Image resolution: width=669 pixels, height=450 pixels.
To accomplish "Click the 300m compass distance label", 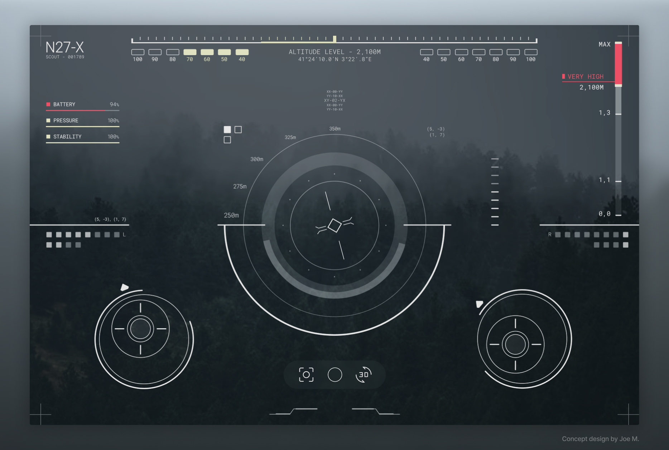I will click(257, 159).
